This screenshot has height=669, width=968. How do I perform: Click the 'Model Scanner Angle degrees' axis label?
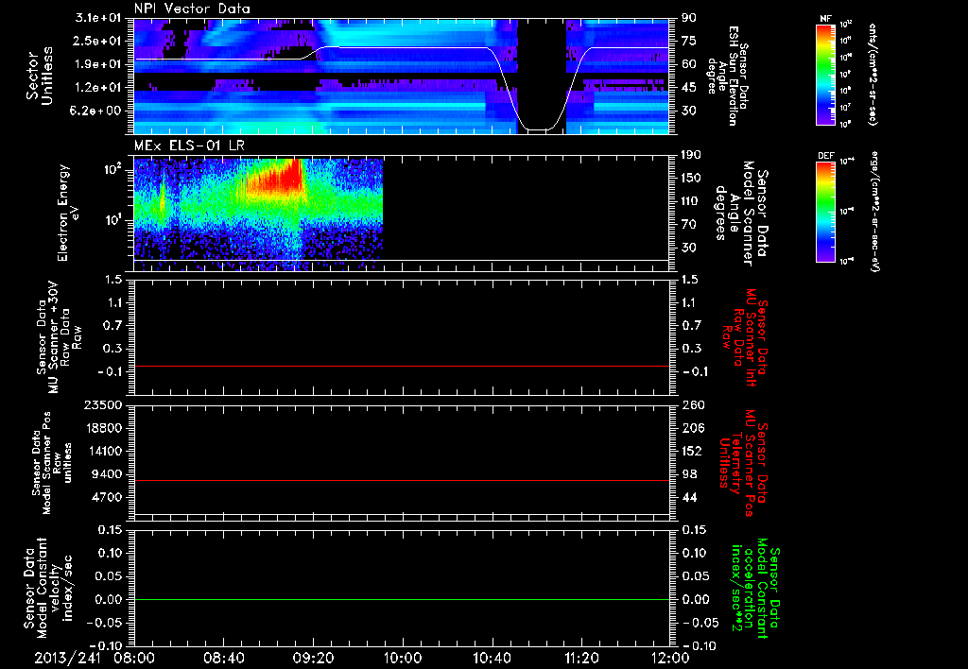click(735, 214)
